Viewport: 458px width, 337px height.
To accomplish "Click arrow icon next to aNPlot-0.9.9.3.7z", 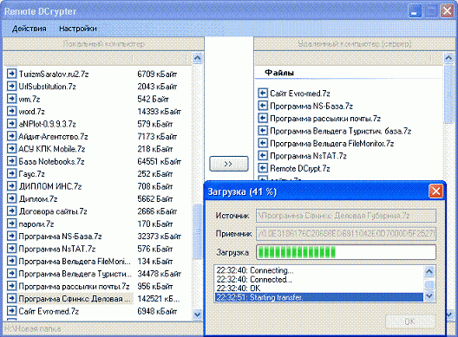I will 11,124.
